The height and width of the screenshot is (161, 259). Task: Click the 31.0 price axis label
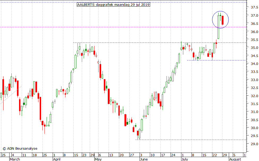254,112
